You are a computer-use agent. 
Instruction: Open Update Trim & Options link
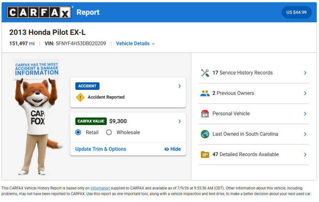point(101,149)
